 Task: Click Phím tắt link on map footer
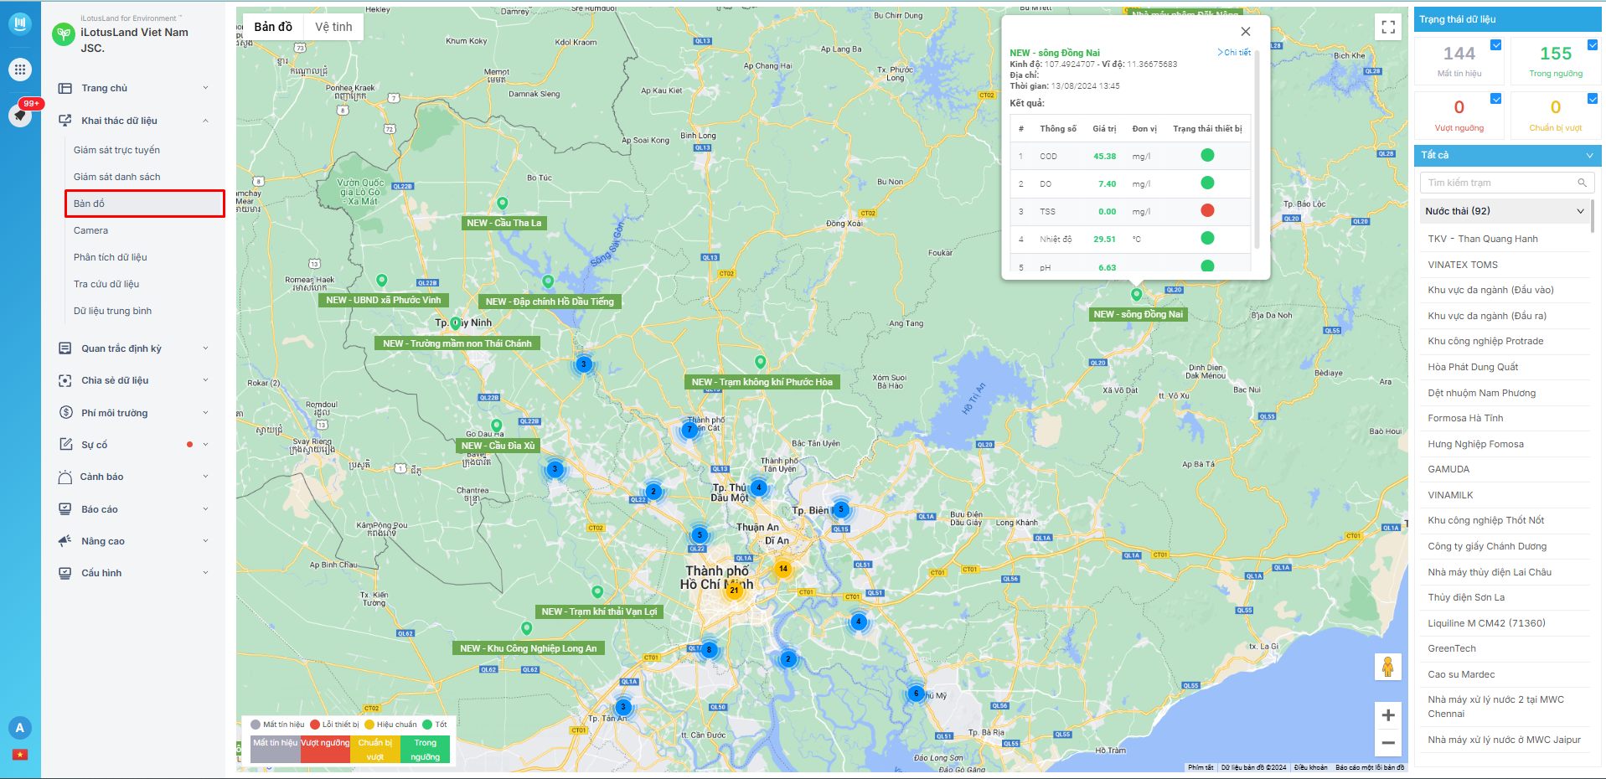(x=1201, y=767)
